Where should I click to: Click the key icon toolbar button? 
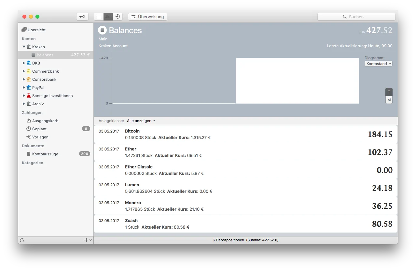point(82,17)
